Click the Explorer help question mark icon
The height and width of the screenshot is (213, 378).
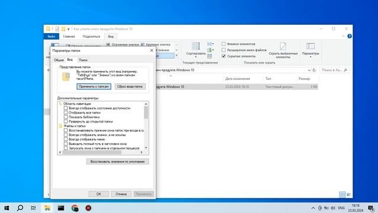click(349, 36)
